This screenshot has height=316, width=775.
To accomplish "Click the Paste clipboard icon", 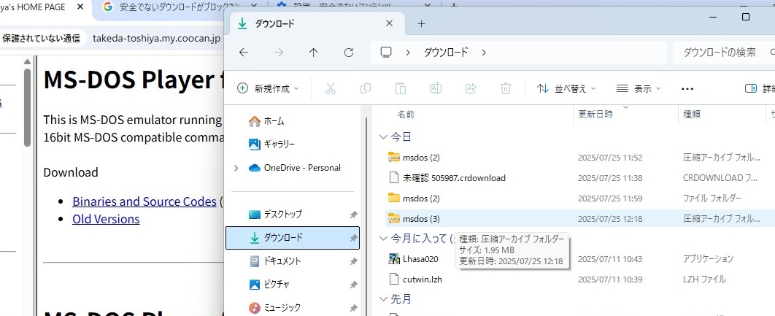I will pos(401,88).
